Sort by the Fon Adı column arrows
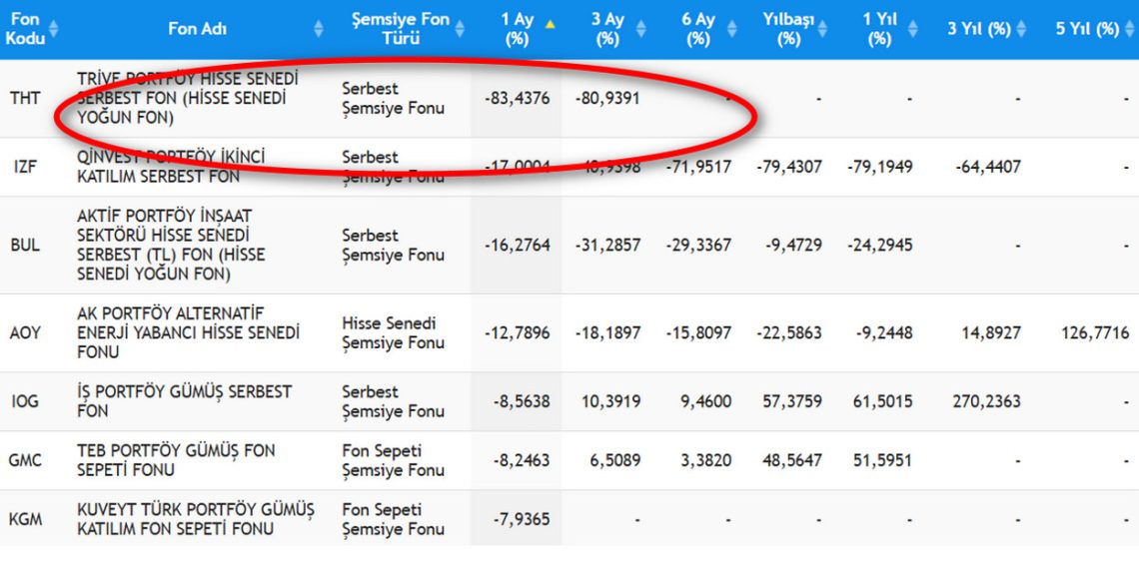This screenshot has height=569, width=1139. pos(319,29)
